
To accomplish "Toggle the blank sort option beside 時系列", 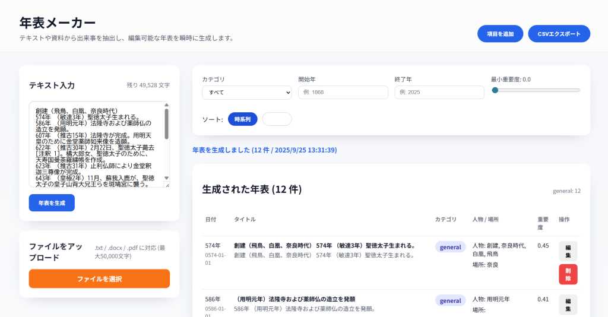I will pos(277,119).
